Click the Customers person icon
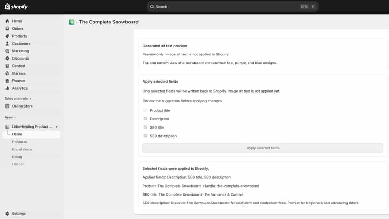This screenshot has height=219, width=389. pos(7,43)
